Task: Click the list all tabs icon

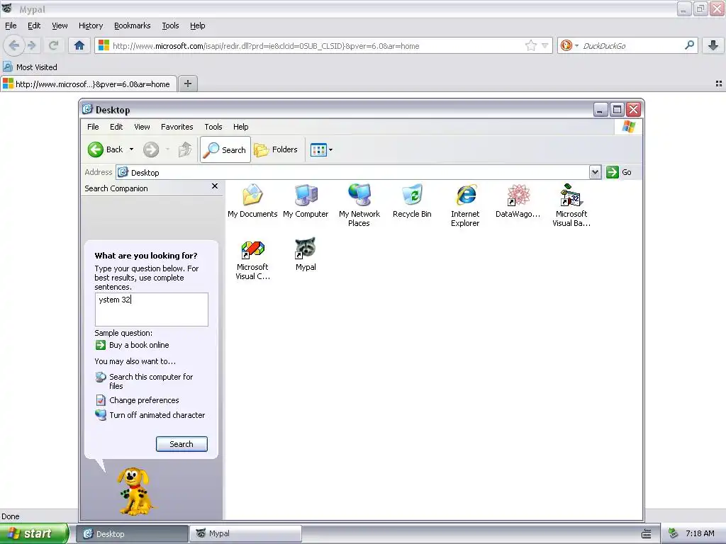Action: pos(719,84)
